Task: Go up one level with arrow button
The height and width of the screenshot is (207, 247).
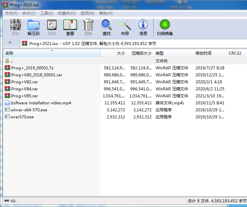Action: click(x=10, y=43)
